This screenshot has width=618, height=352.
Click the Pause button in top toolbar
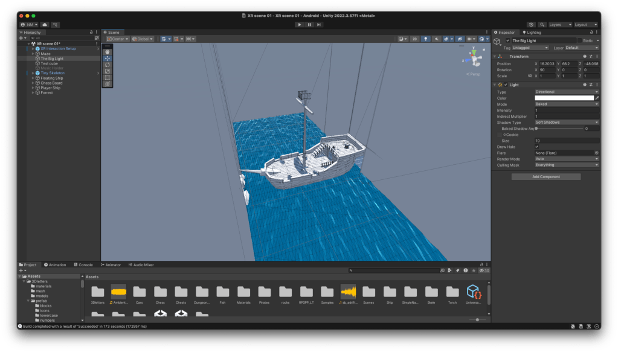pyautogui.click(x=309, y=24)
